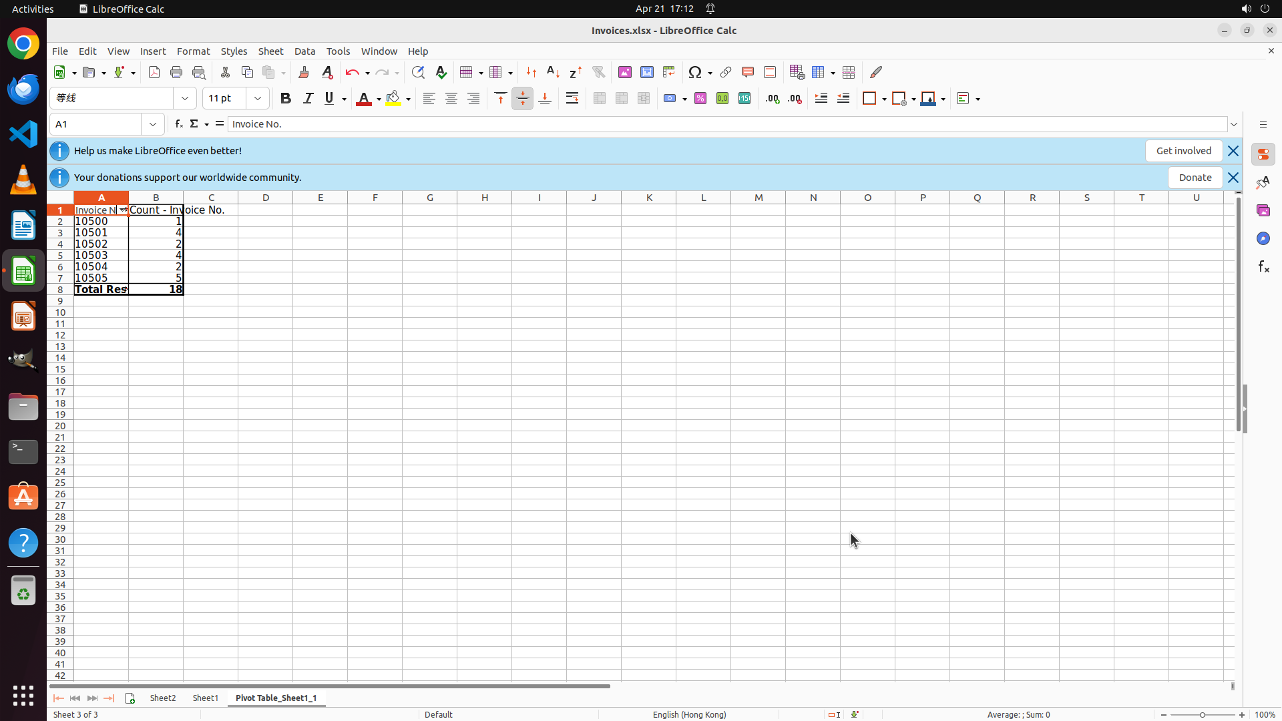
Task: Click the Insert Special Character icon
Action: point(695,72)
